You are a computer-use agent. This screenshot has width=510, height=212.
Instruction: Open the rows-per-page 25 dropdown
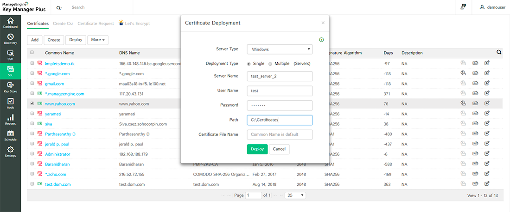295,195
